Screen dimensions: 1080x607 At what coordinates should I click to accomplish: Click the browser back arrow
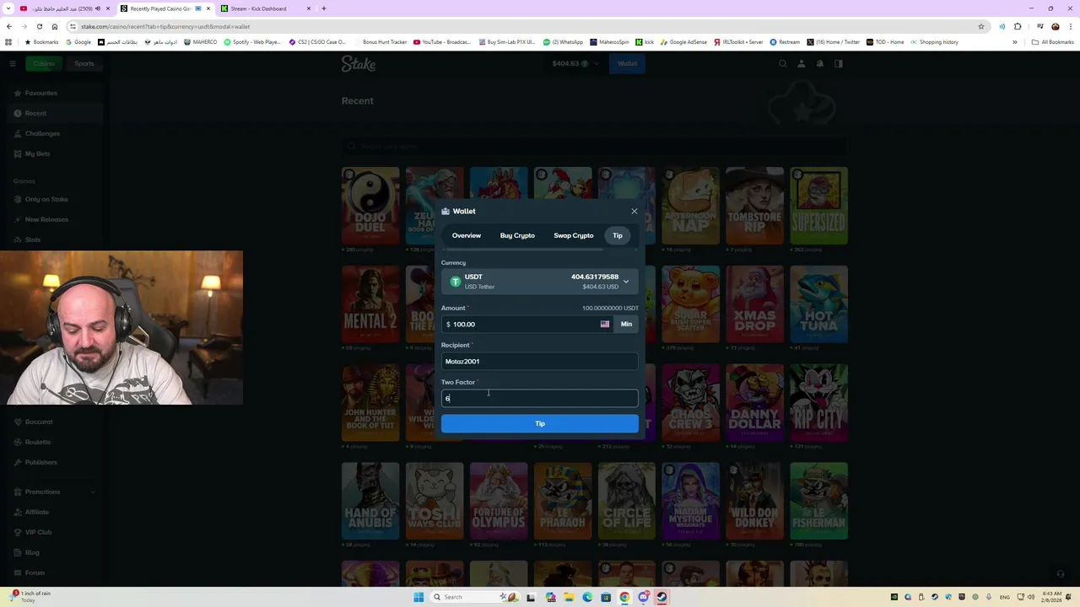pyautogui.click(x=9, y=26)
